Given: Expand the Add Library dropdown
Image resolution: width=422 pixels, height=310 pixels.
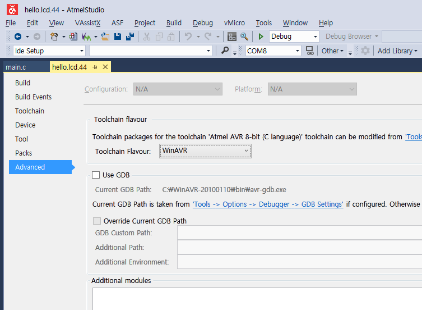Looking at the screenshot, I should [x=397, y=51].
